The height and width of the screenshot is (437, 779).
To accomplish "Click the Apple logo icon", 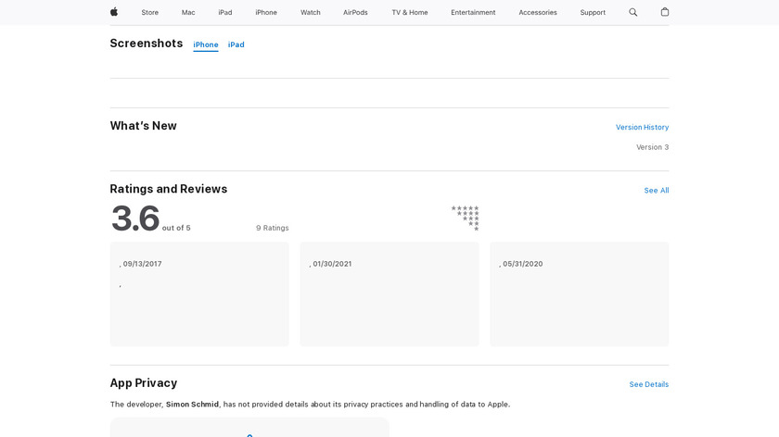I will [114, 12].
